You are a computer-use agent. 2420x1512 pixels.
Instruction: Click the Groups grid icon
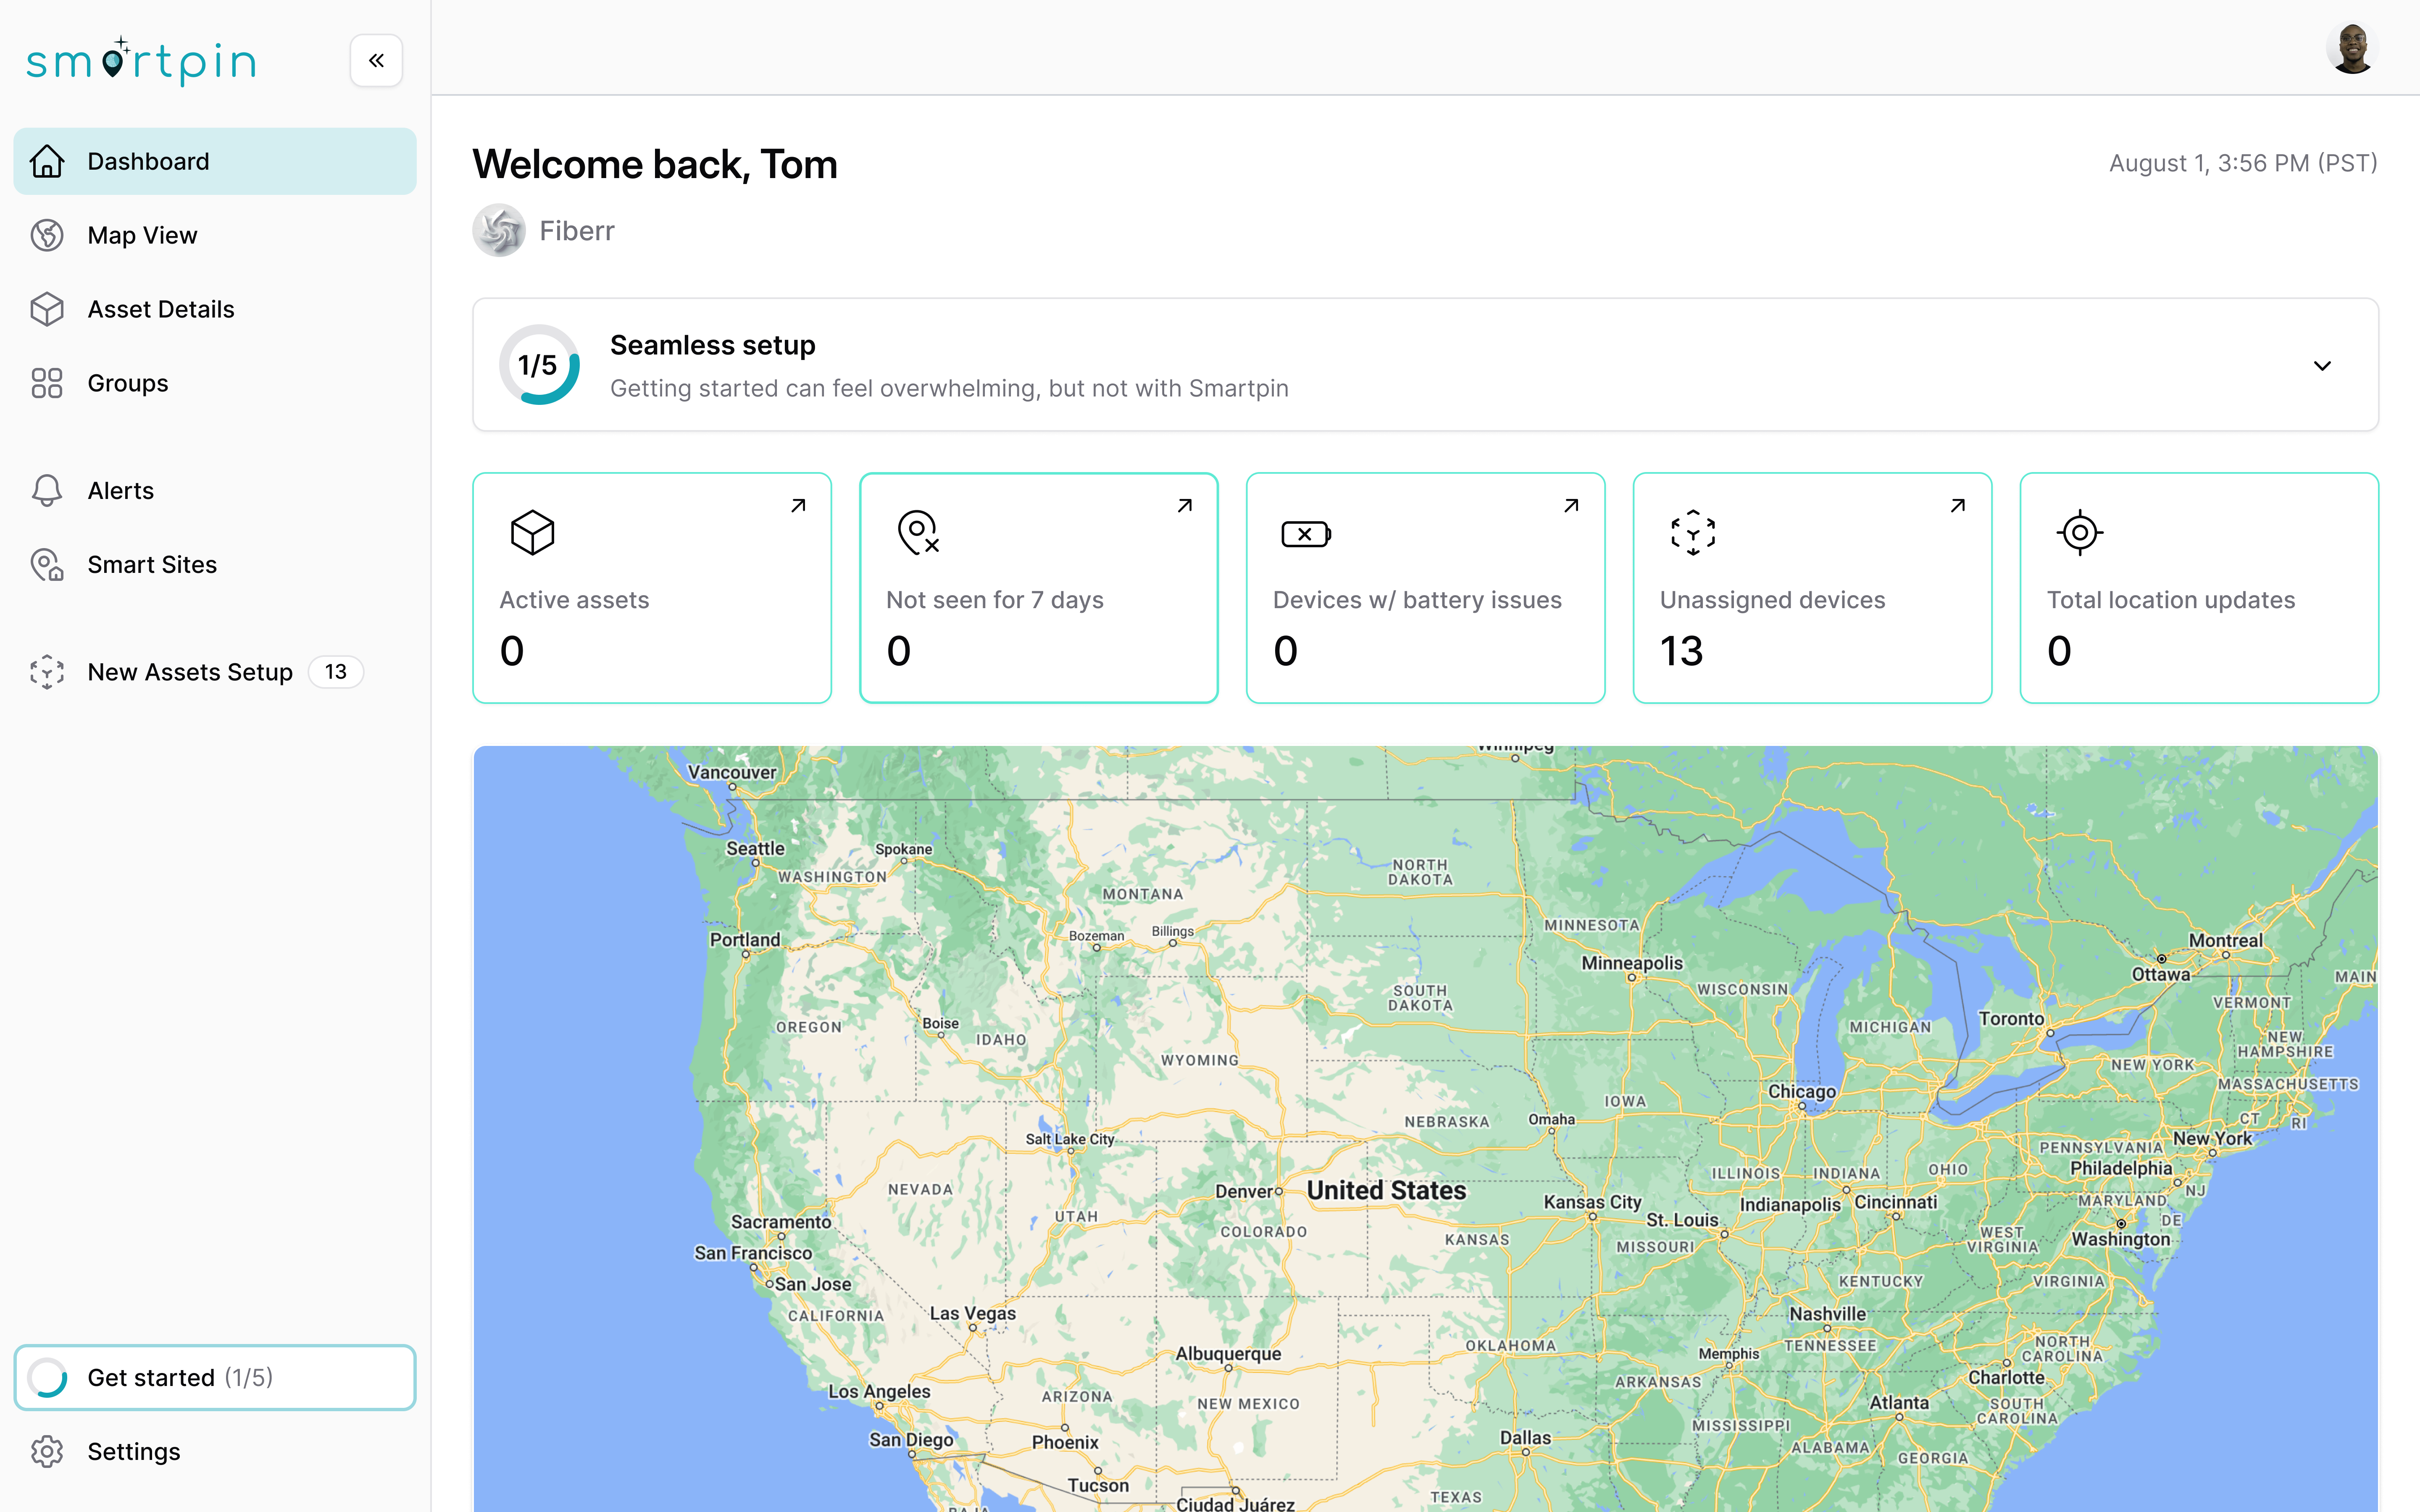[47, 383]
